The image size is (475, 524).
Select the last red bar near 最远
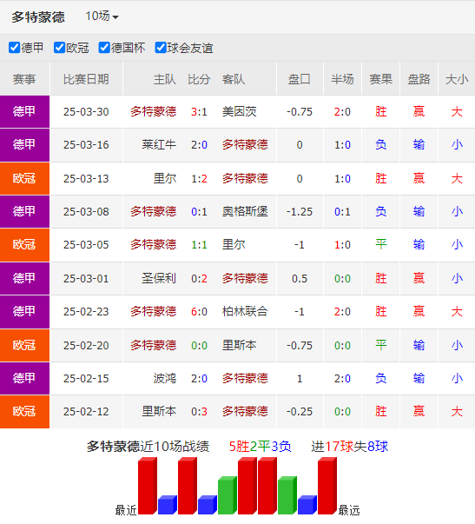327,486
